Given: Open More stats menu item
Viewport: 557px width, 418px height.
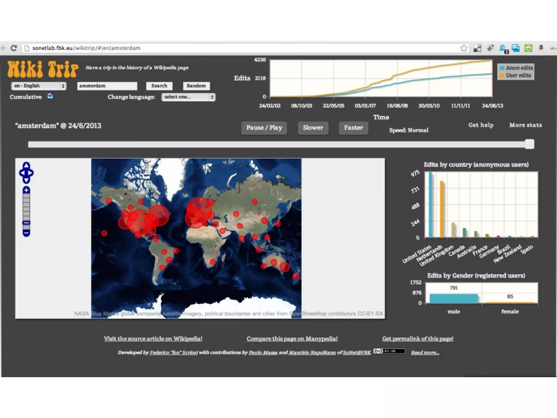Looking at the screenshot, I should 525,125.
